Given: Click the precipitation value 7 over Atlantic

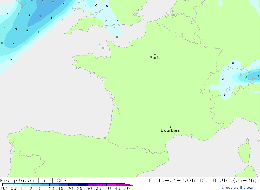Looking at the screenshot, I should click(40, 17).
